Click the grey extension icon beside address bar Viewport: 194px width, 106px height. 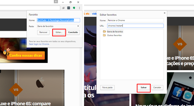point(63,8)
